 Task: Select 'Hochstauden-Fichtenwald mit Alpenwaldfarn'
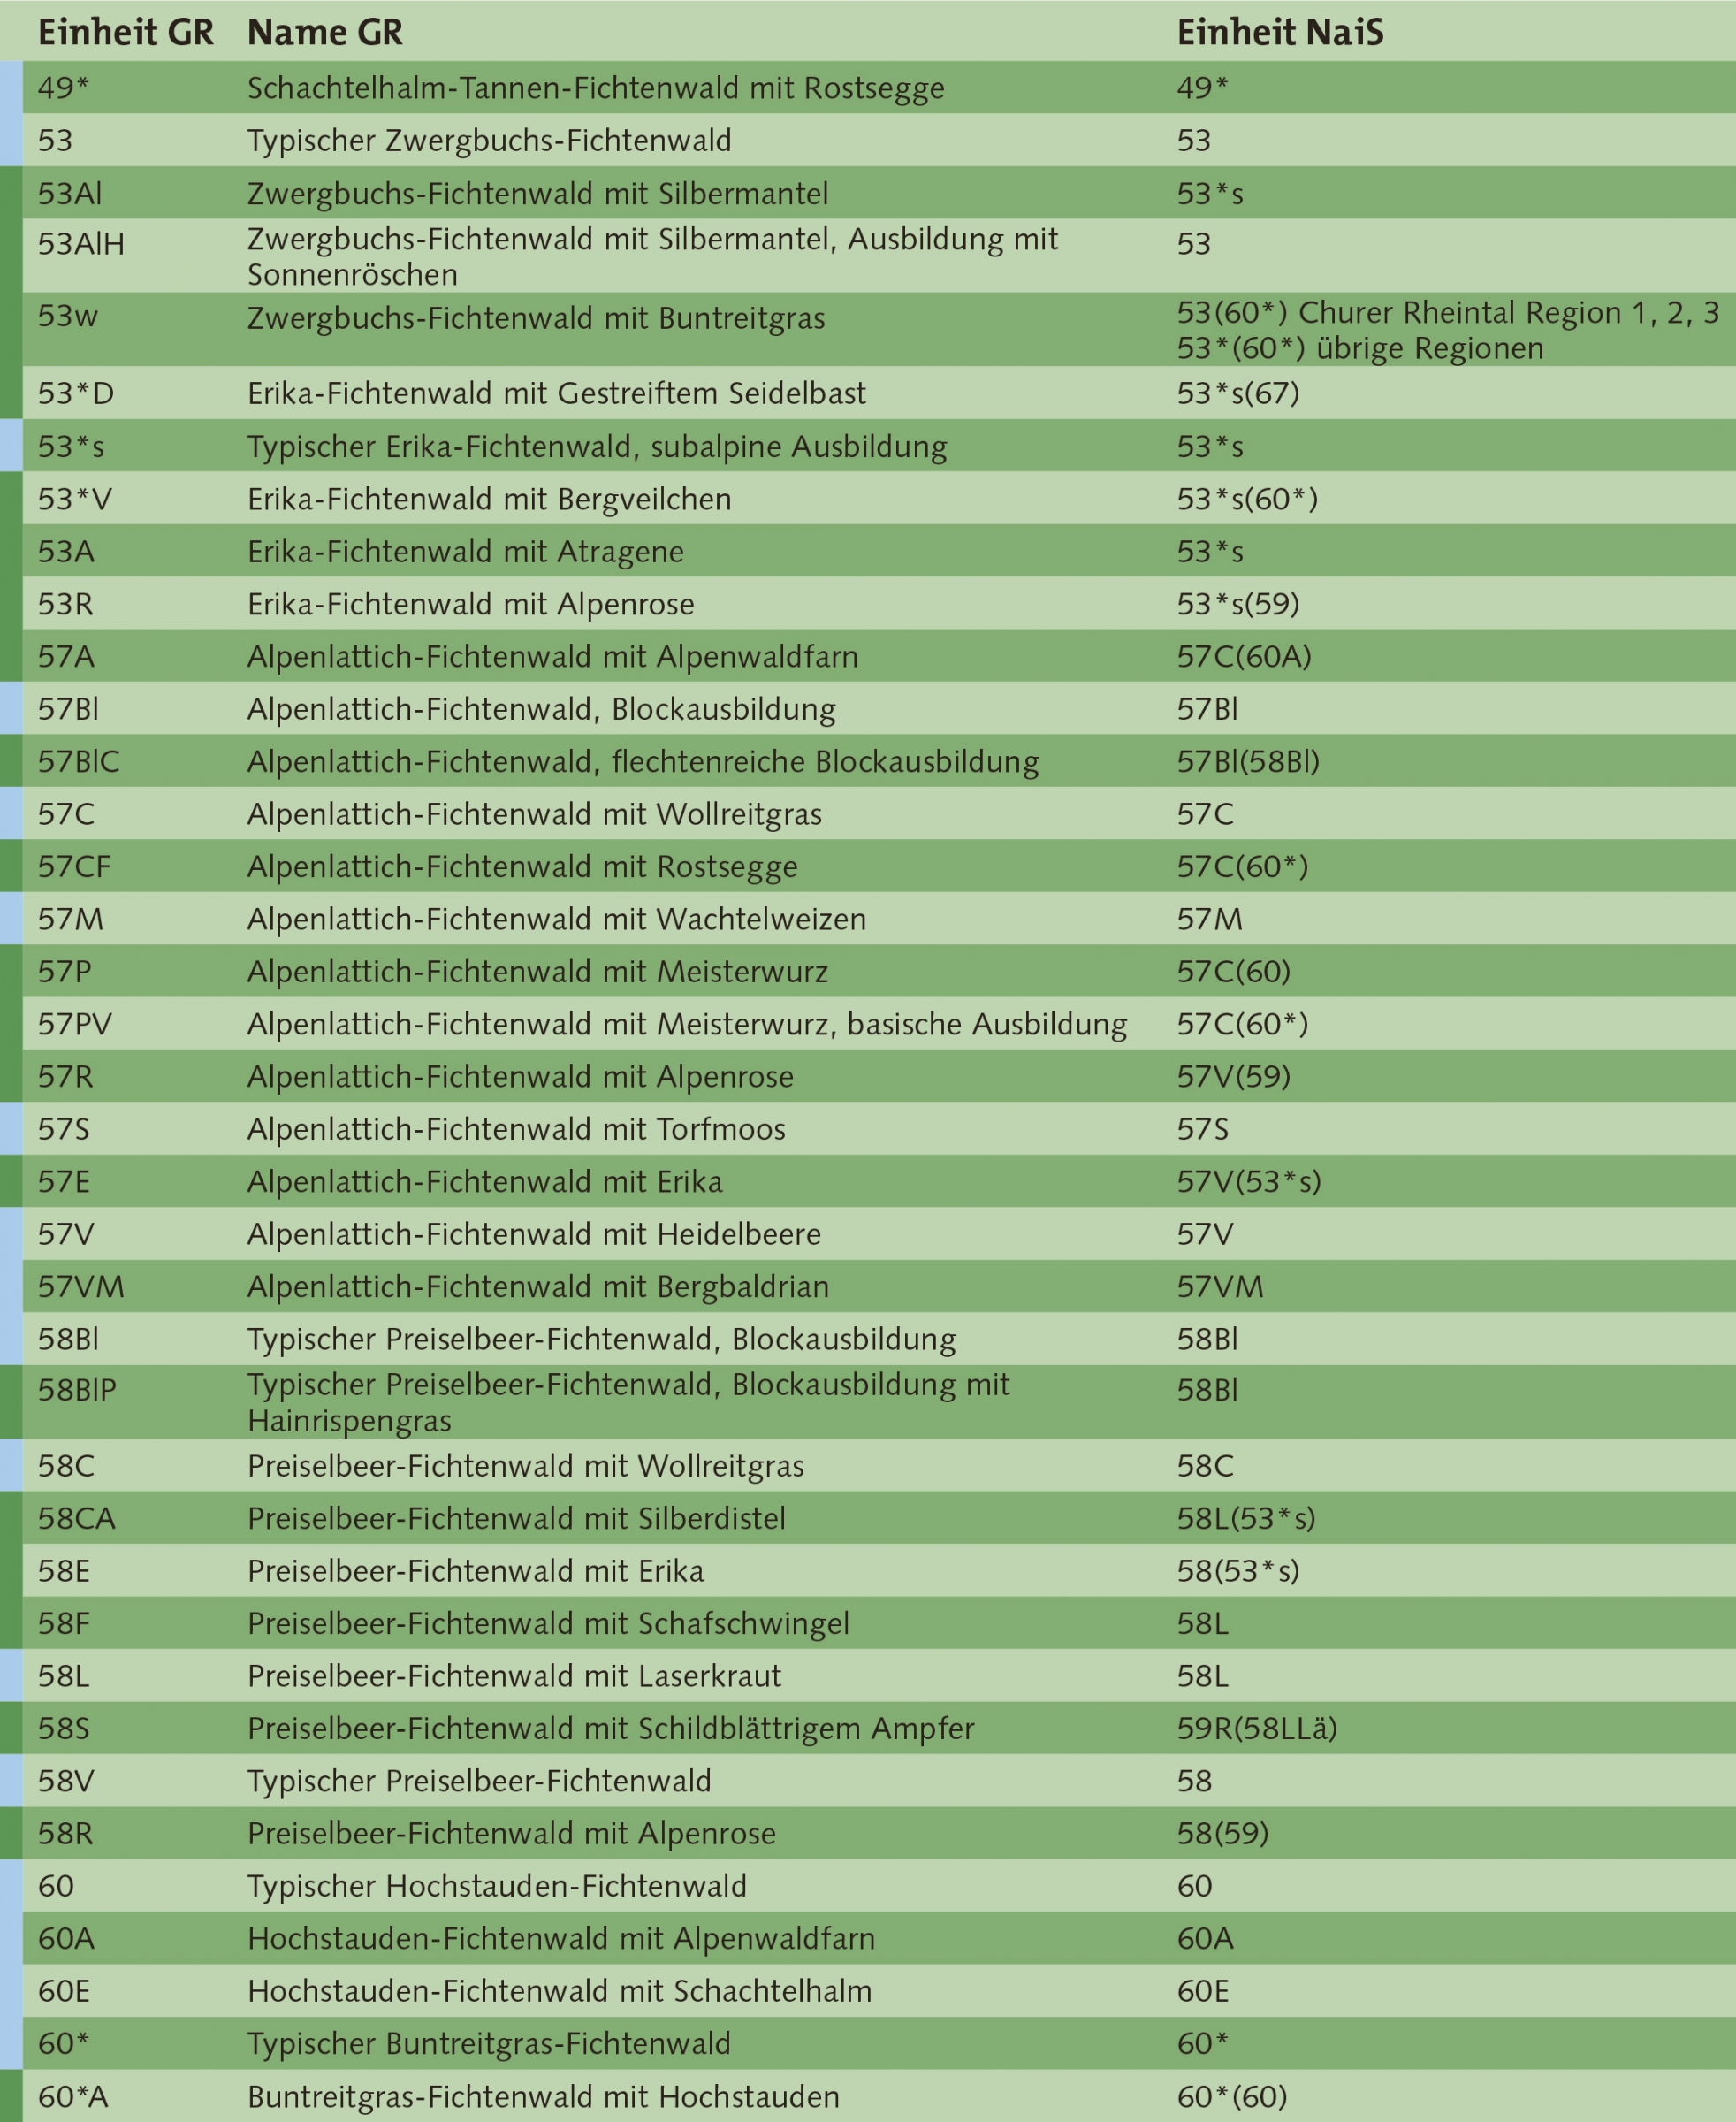(562, 1939)
